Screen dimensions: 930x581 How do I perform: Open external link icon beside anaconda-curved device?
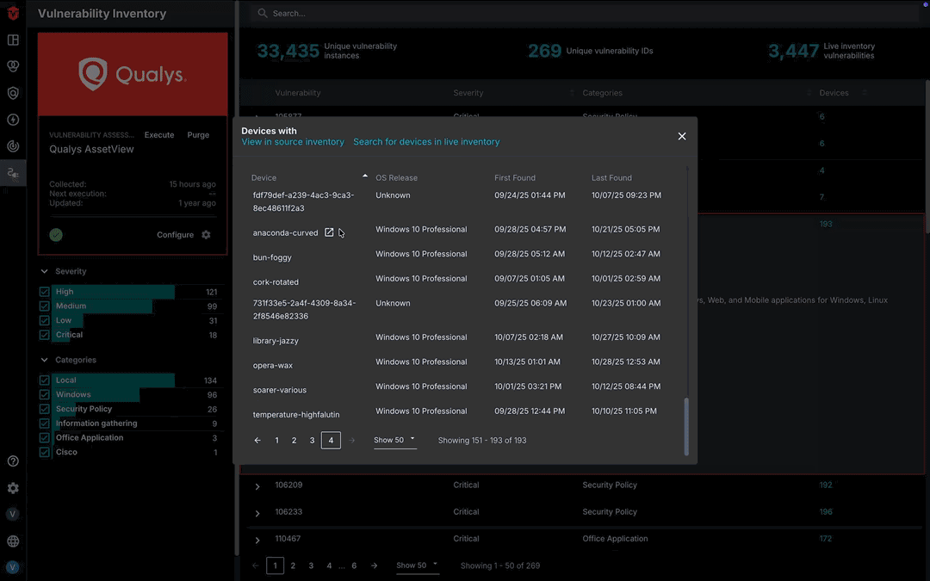(x=330, y=232)
